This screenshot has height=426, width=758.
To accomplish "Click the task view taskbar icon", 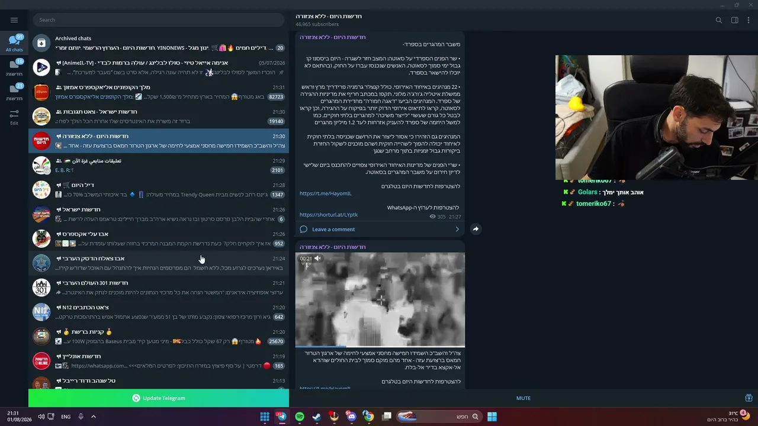I will click(387, 417).
